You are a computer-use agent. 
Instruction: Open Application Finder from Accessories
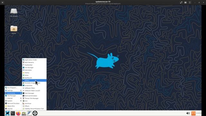point(34,60)
